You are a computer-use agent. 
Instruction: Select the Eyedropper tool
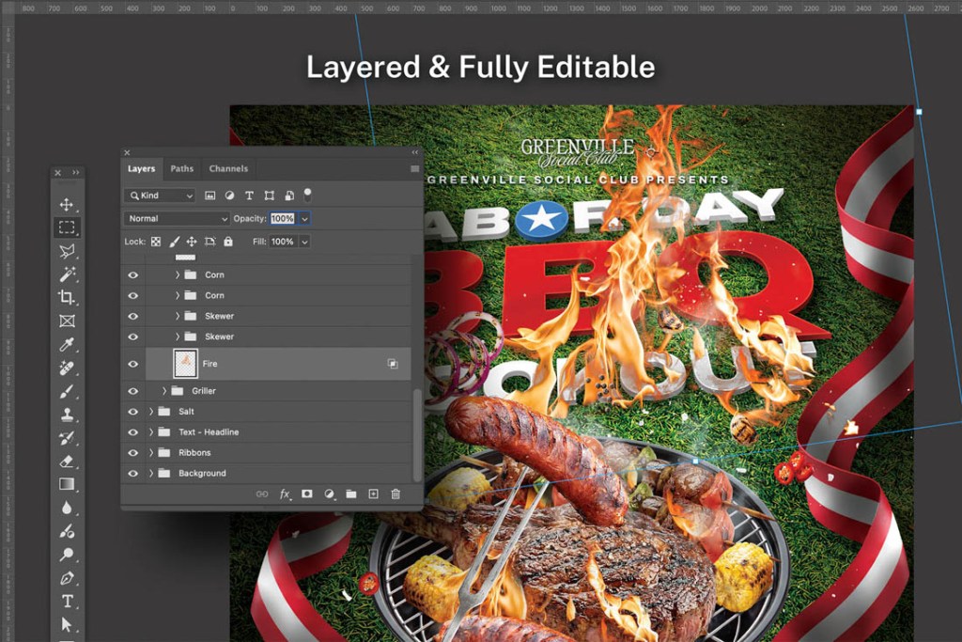[x=67, y=344]
